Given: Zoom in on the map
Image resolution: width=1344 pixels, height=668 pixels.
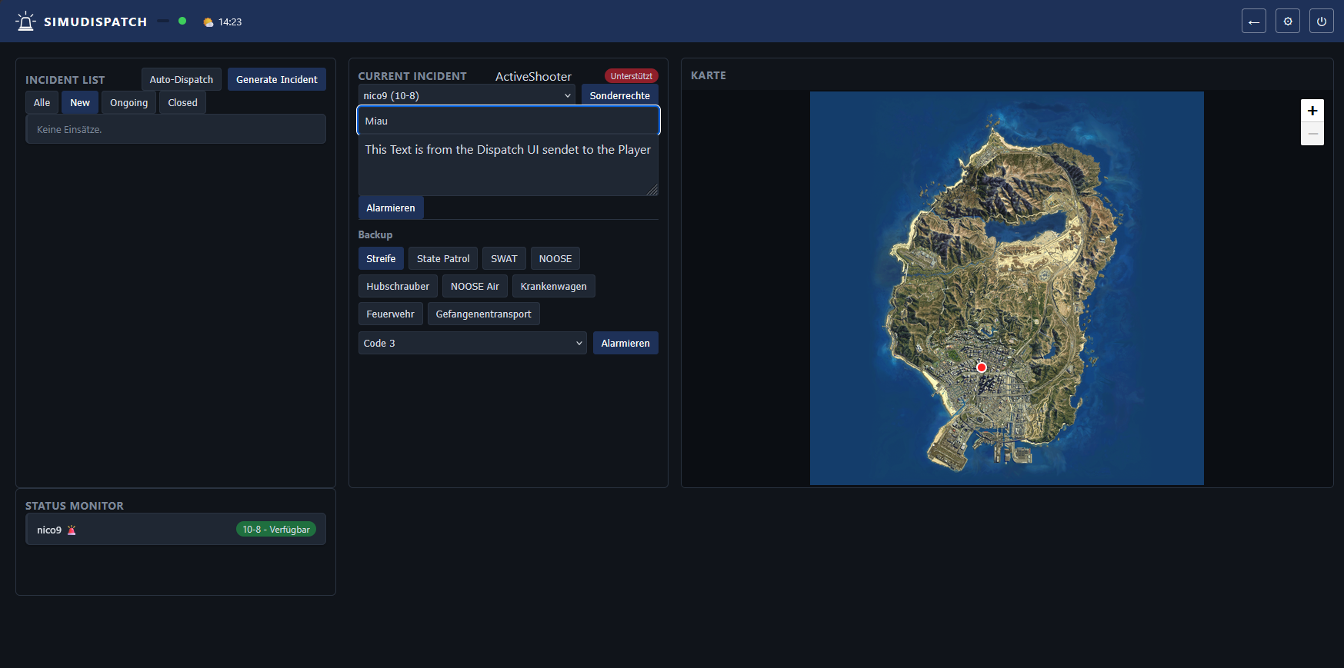Looking at the screenshot, I should tap(1312, 111).
